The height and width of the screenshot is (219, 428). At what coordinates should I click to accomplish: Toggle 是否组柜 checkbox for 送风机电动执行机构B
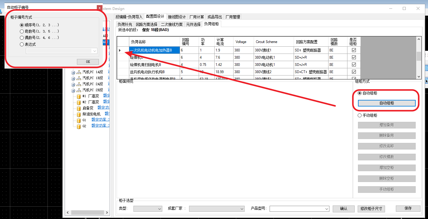354,72
